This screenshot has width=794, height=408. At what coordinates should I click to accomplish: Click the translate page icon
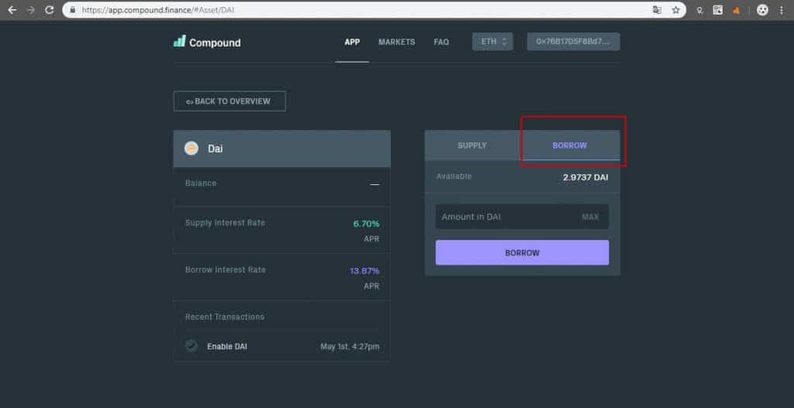click(x=657, y=10)
